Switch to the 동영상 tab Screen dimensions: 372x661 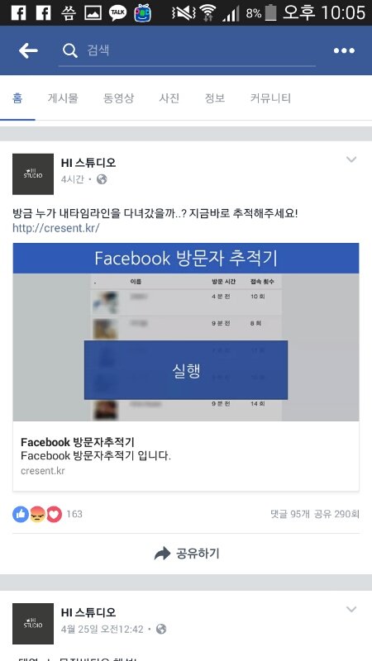(118, 98)
